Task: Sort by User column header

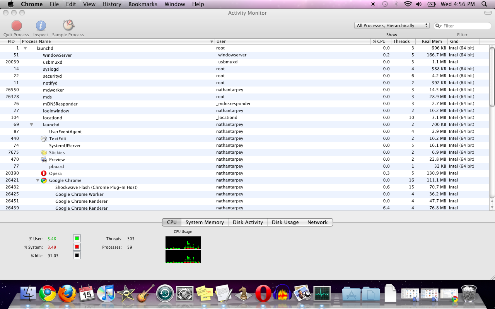Action: point(293,41)
